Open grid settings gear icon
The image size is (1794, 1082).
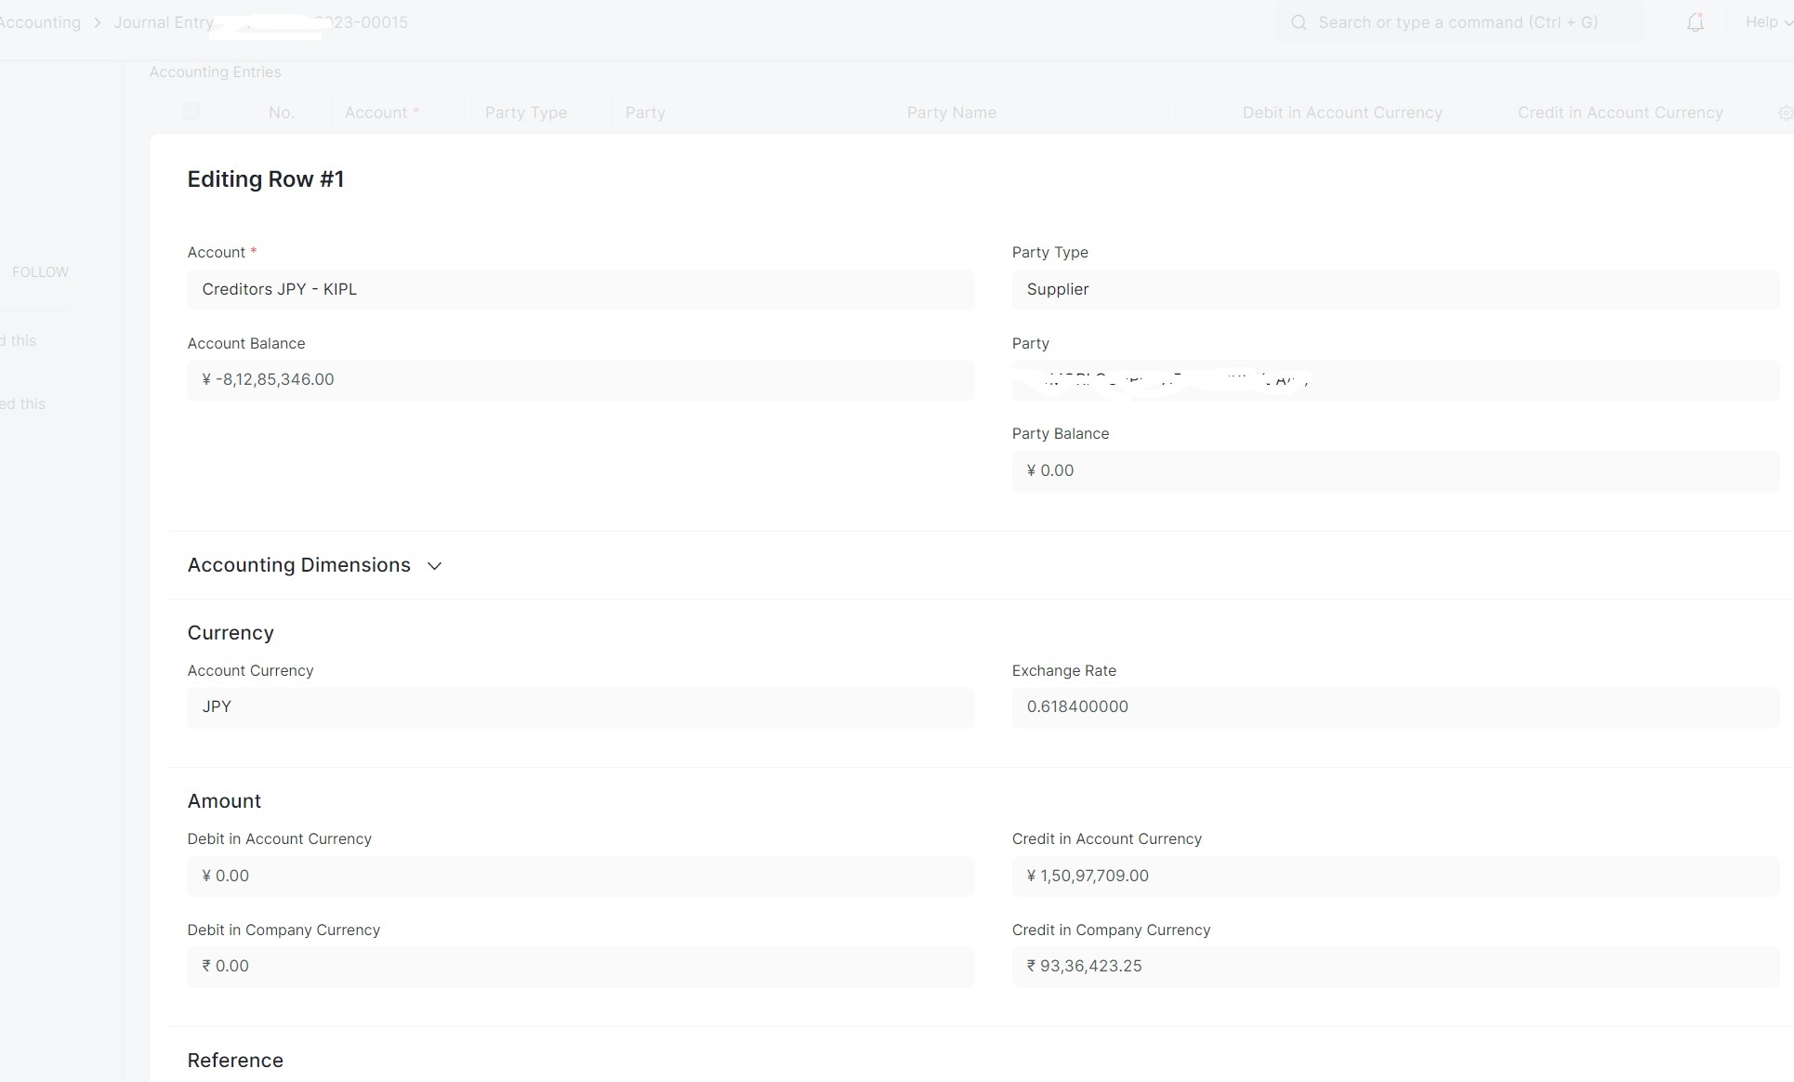pos(1785,112)
